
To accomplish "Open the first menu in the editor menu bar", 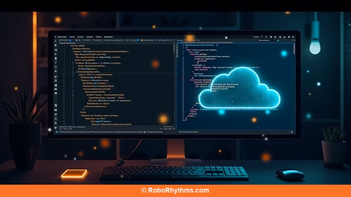I will 62,36.
